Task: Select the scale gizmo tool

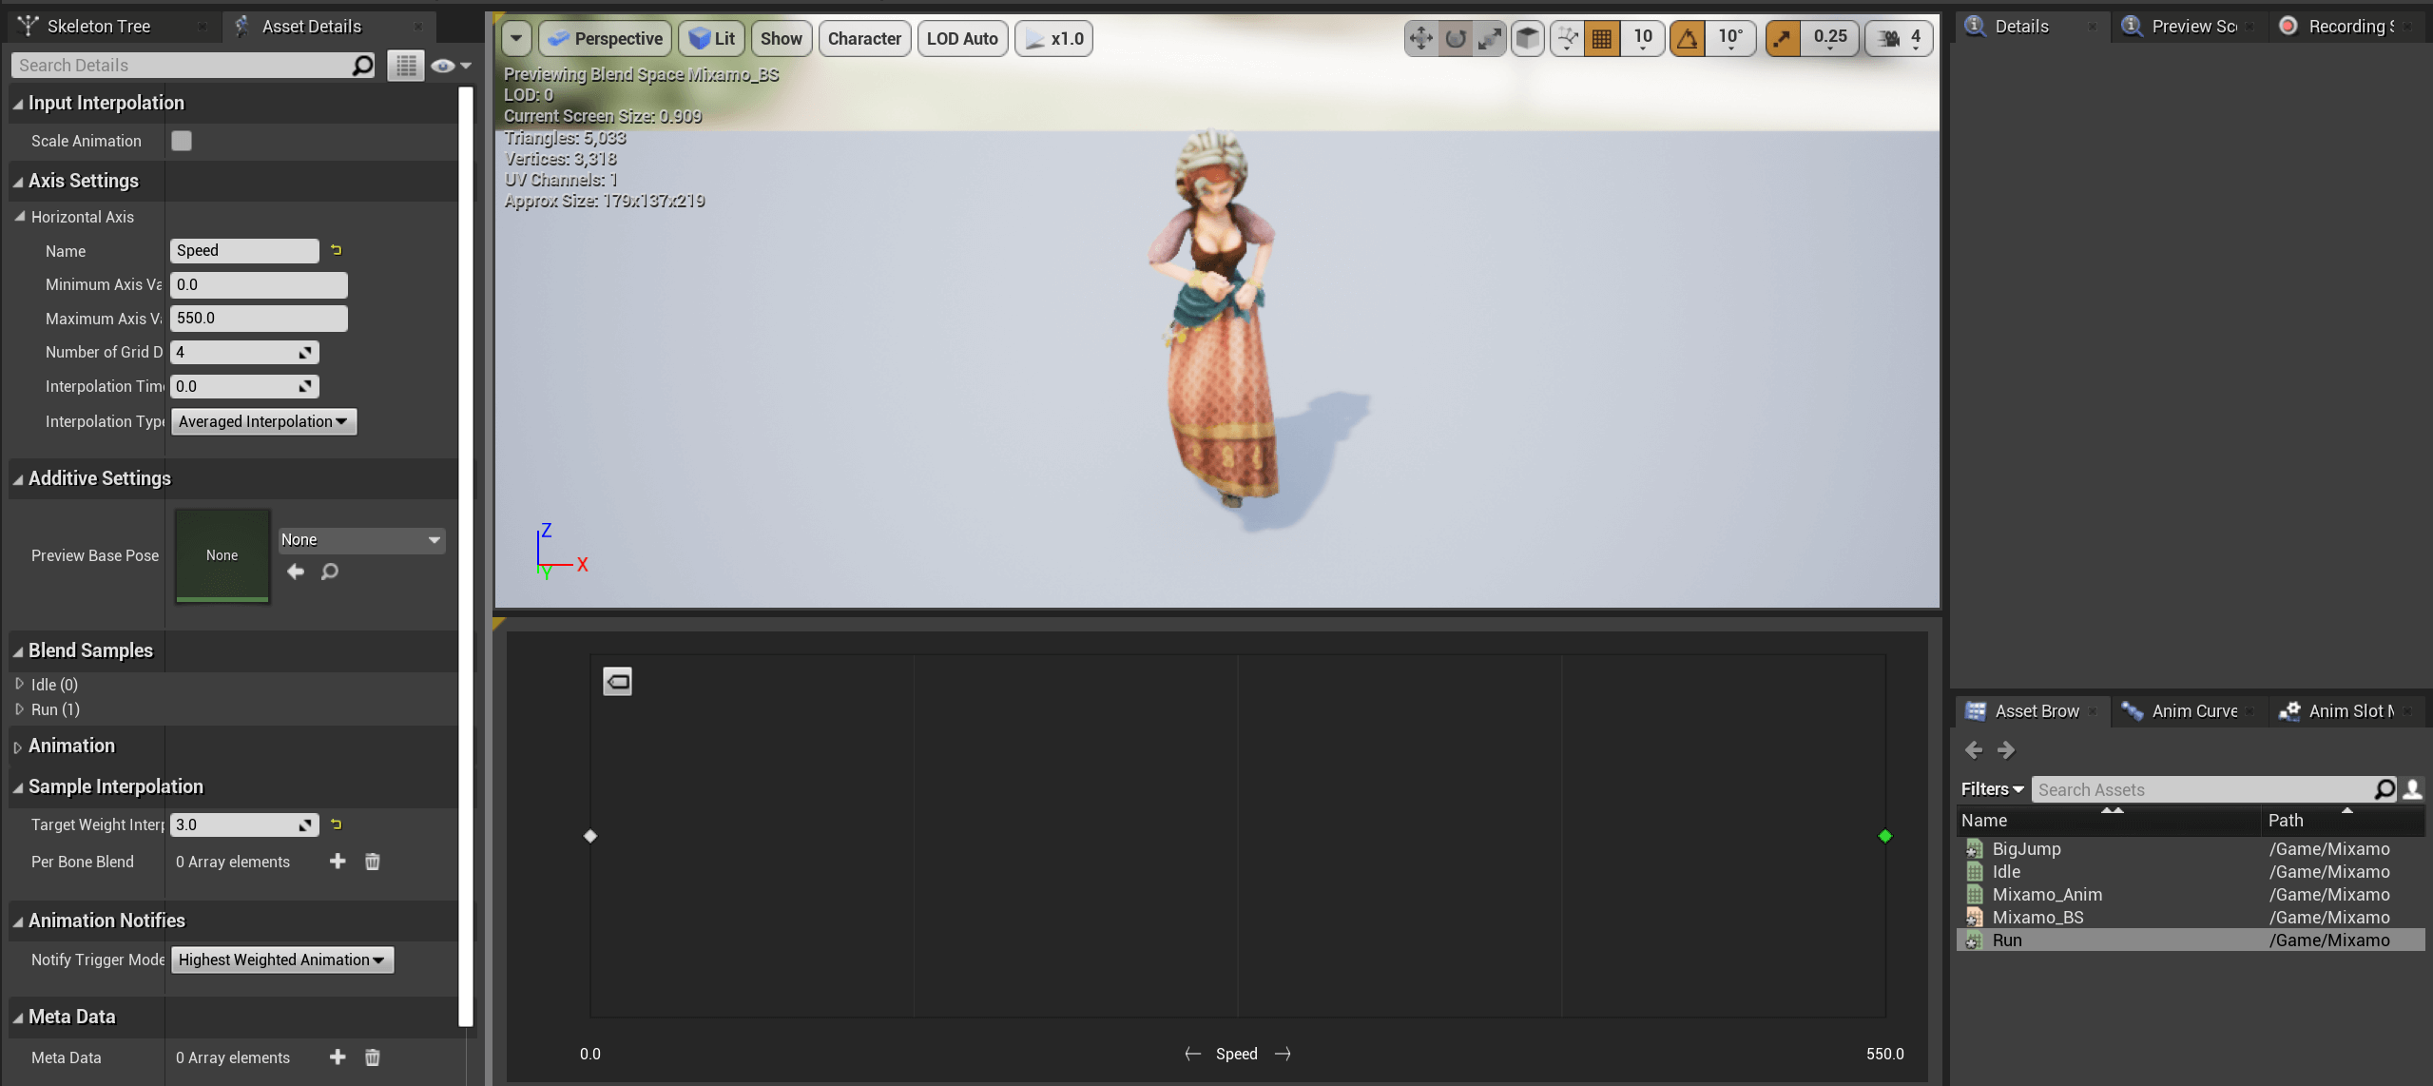Action: (1490, 38)
